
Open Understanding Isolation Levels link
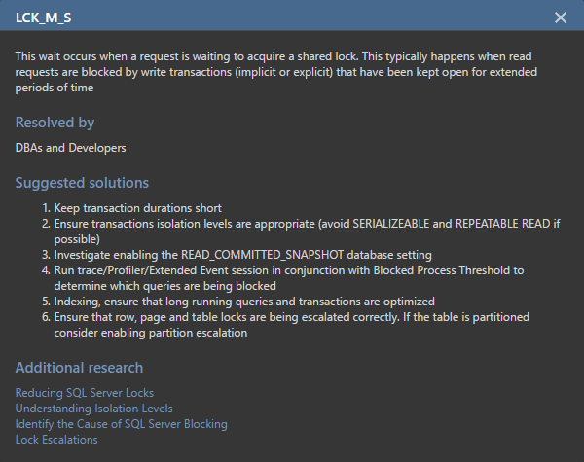pos(93,409)
